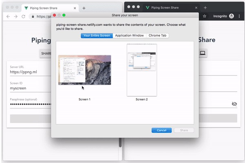Switch to Chrome Tab option
The height and width of the screenshot is (163, 245).
click(158, 36)
